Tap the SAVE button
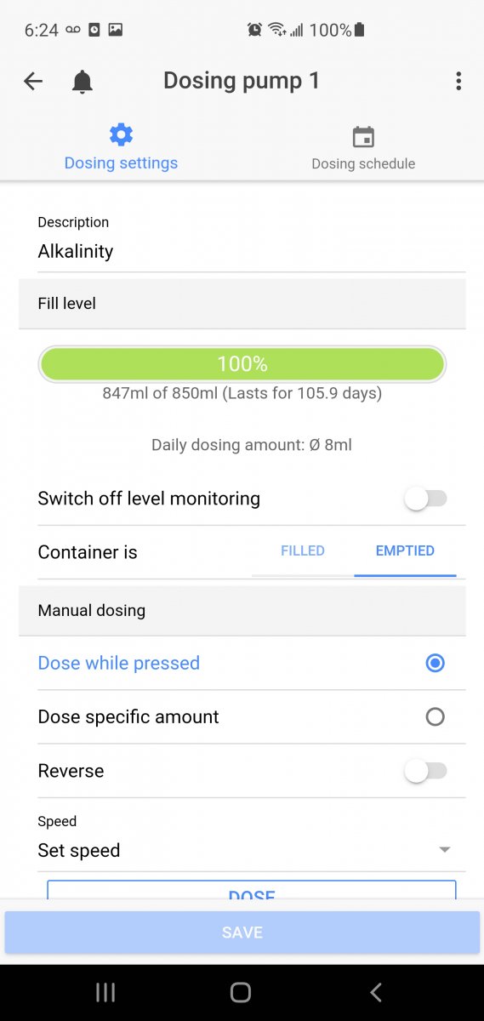Viewport: 484px width, 1021px height. pyautogui.click(x=242, y=933)
